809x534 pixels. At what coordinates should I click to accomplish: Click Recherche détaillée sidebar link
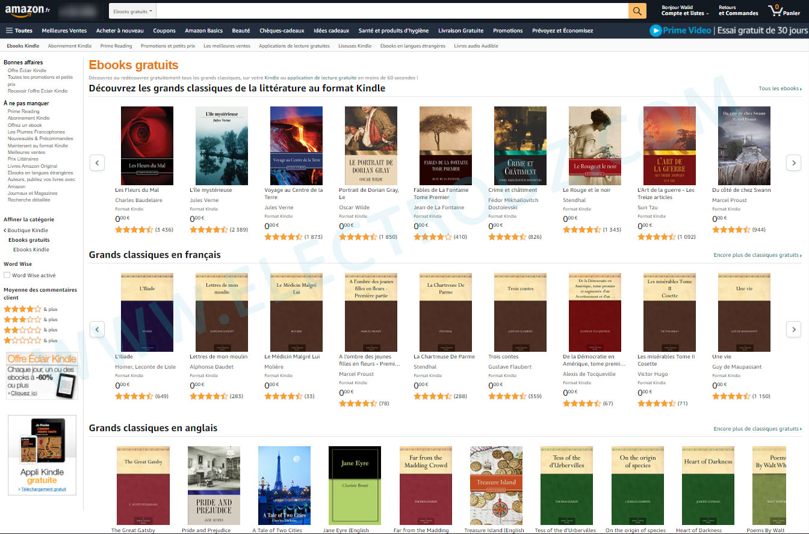coord(29,200)
